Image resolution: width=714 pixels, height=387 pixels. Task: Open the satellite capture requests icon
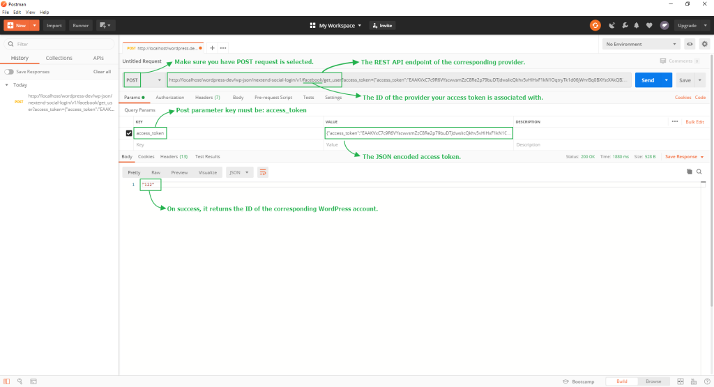[x=612, y=26]
